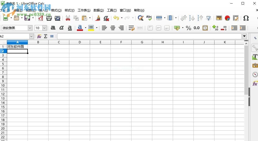This screenshot has width=258, height=141.
Task: Apply red font color swatch
Action: (x=80, y=28)
